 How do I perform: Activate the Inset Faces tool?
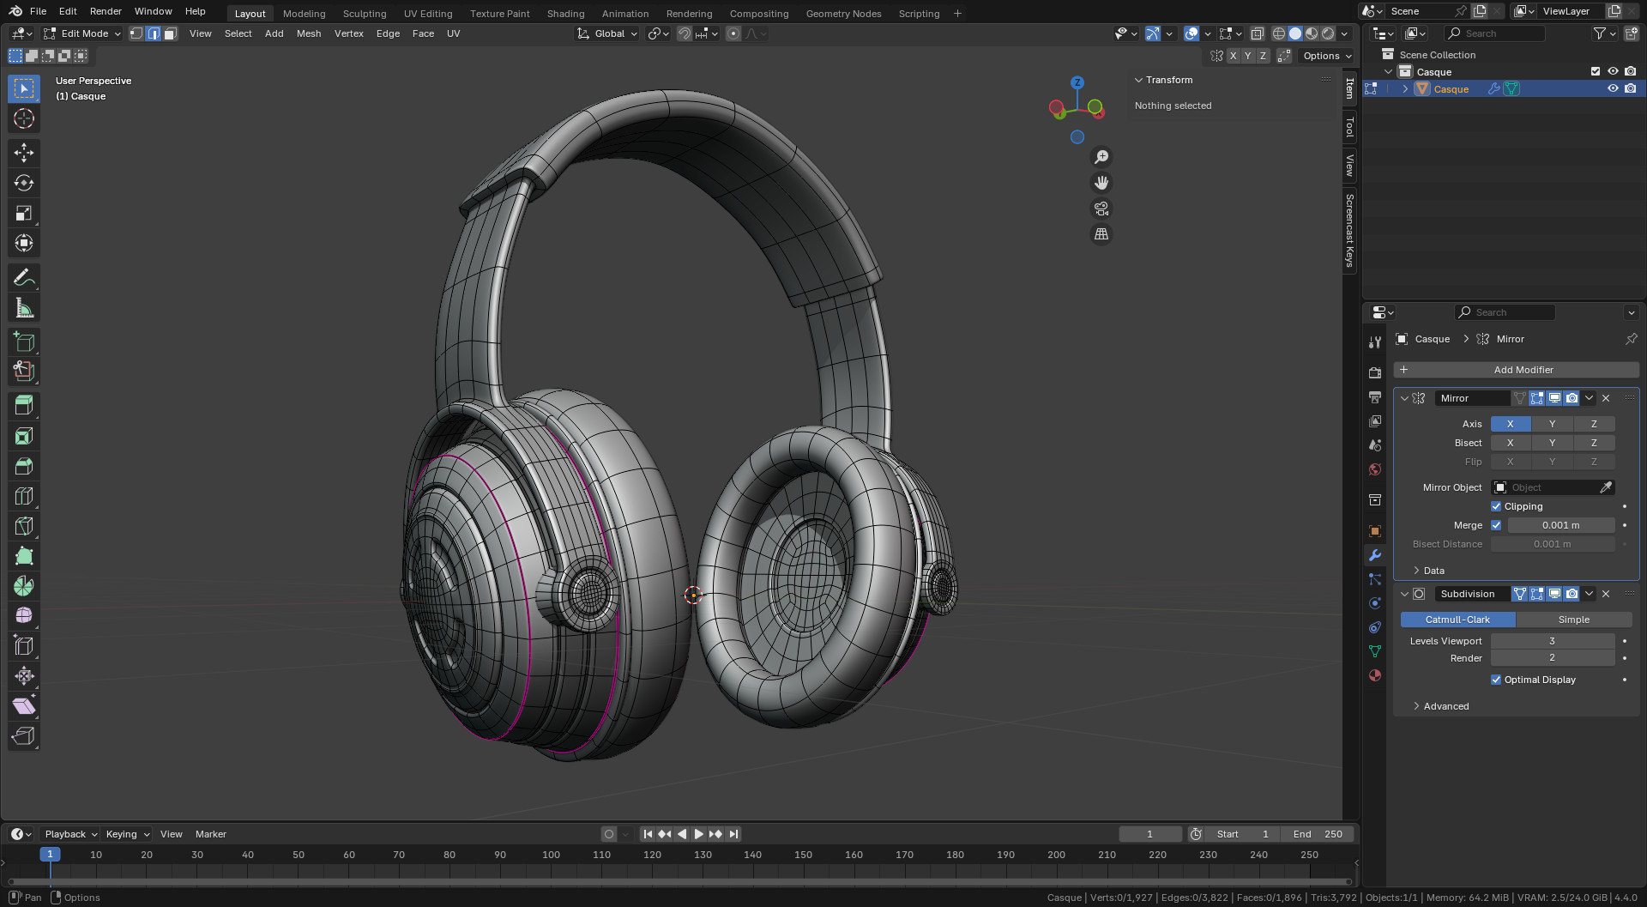point(24,436)
